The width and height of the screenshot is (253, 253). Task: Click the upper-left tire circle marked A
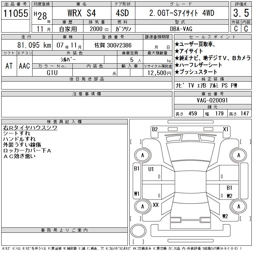click(x=143, y=155)
